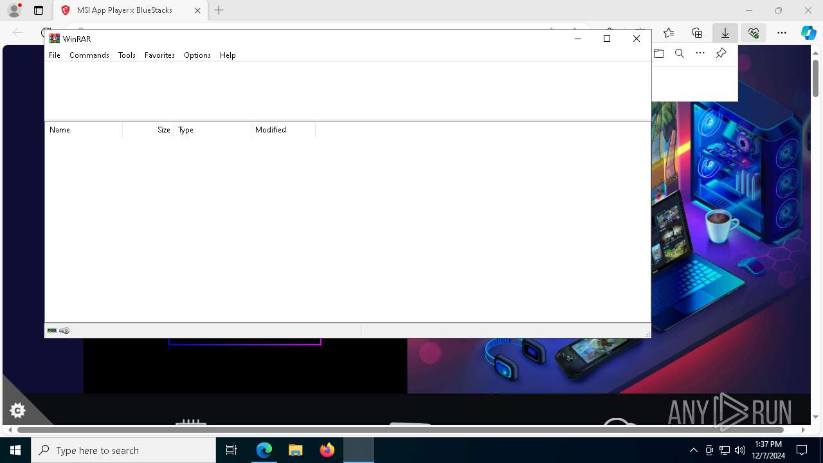Open Edge Settings and more ellipsis
The image size is (823, 463).
782,33
